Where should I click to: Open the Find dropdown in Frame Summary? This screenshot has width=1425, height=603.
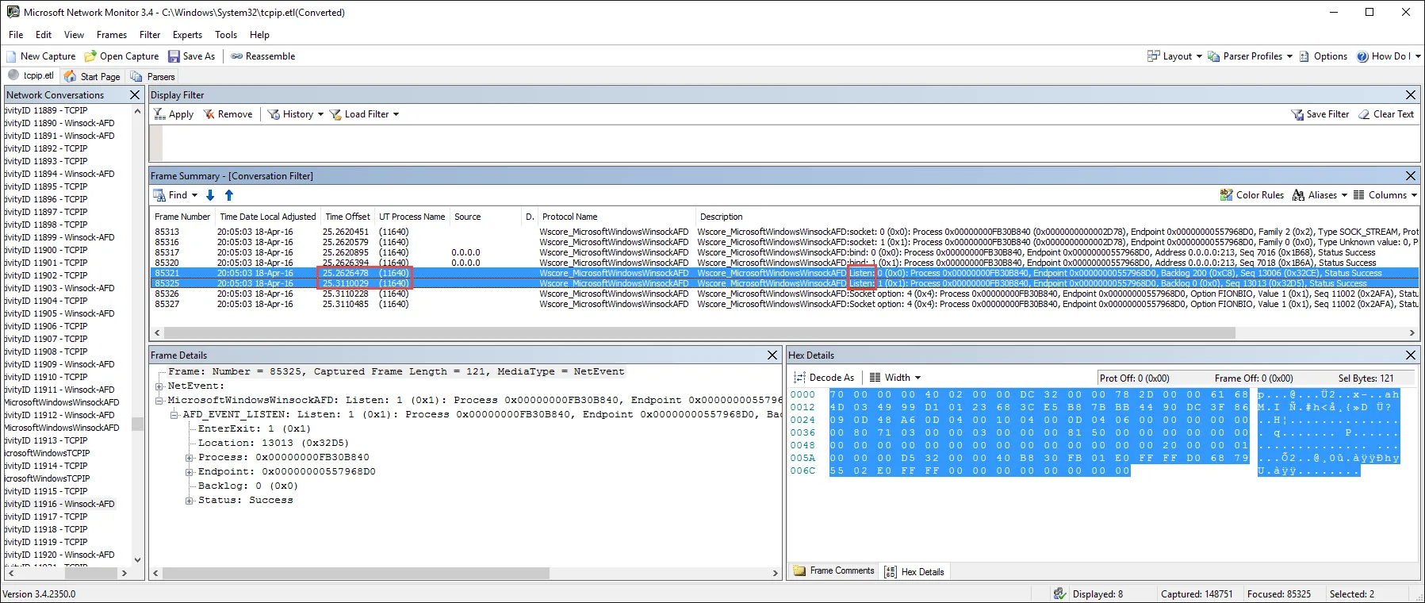point(175,195)
